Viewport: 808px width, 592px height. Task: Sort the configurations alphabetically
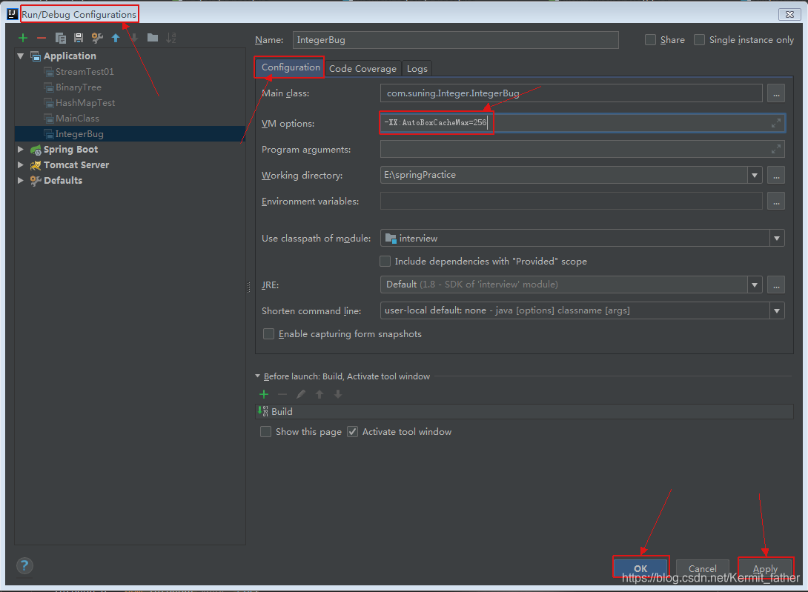(171, 38)
